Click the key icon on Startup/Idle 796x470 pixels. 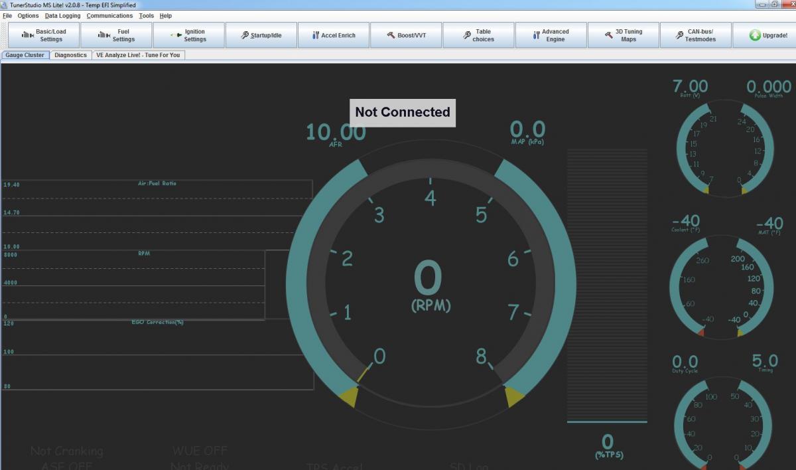[245, 35]
